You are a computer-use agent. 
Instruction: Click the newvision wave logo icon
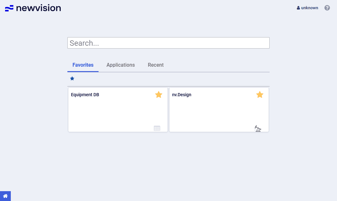(x=9, y=8)
